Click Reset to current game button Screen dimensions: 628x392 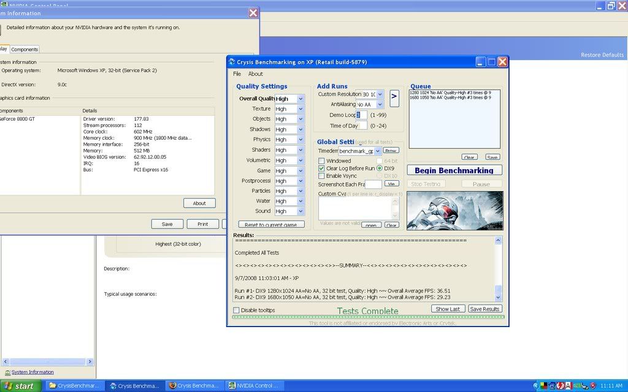point(271,225)
